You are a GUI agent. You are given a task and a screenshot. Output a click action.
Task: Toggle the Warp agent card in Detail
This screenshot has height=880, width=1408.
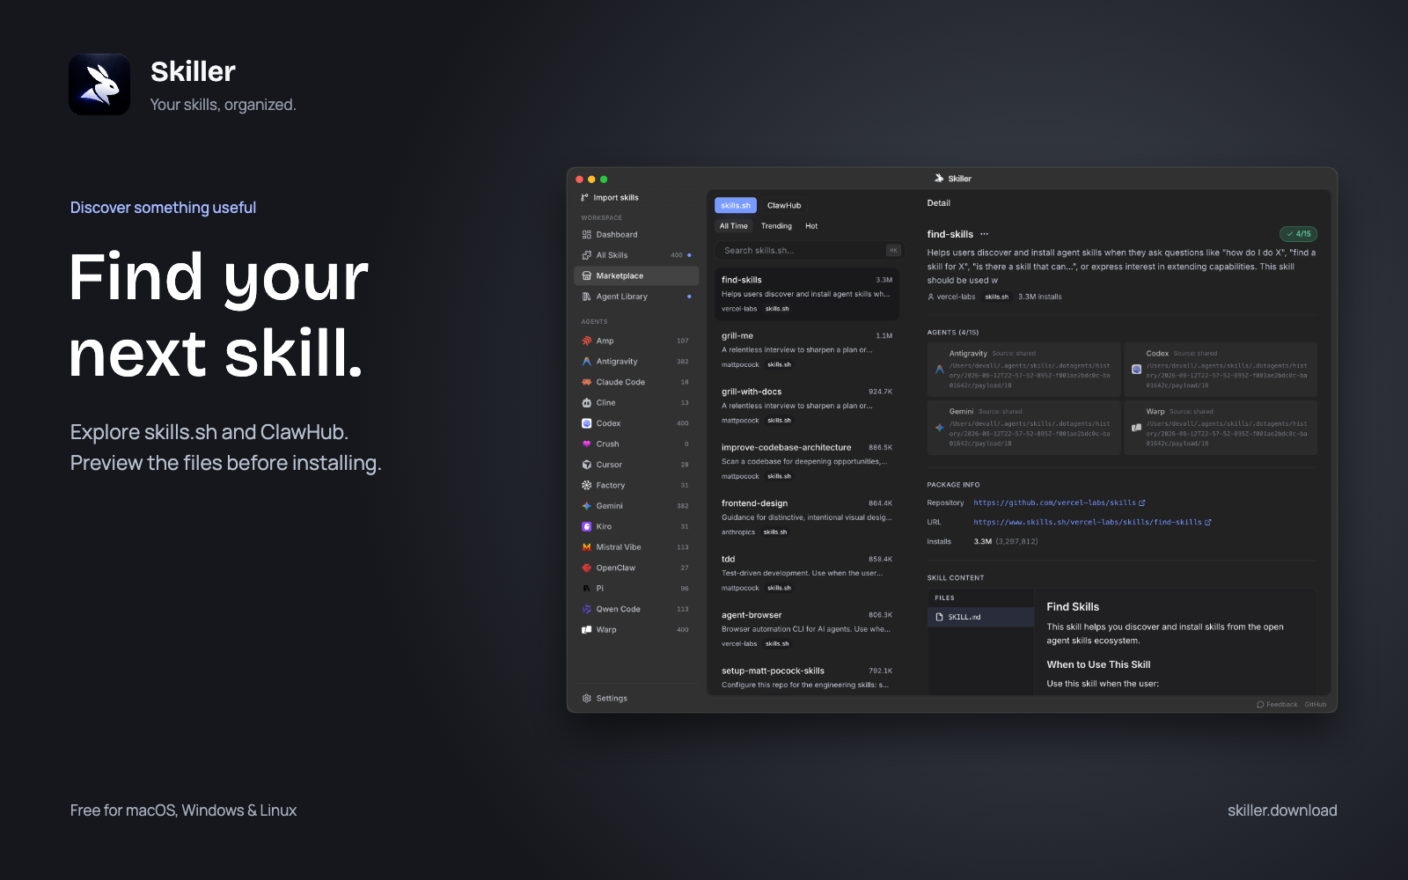1221,428
